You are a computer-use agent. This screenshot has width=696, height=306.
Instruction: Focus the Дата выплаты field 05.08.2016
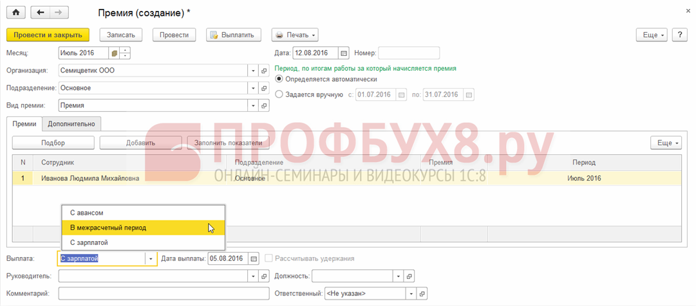(228, 258)
